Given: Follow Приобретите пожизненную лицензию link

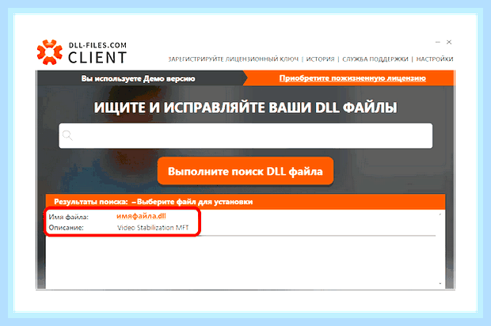Looking at the screenshot, I should click(x=352, y=78).
